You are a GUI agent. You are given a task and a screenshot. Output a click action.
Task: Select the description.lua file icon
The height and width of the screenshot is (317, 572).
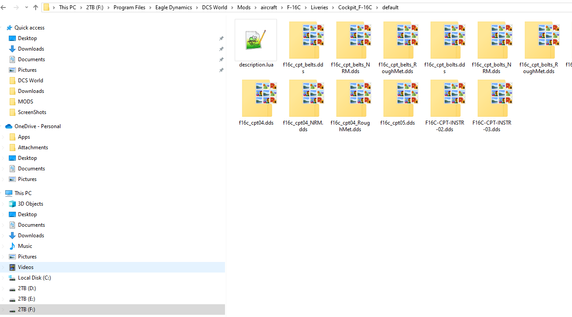256,40
